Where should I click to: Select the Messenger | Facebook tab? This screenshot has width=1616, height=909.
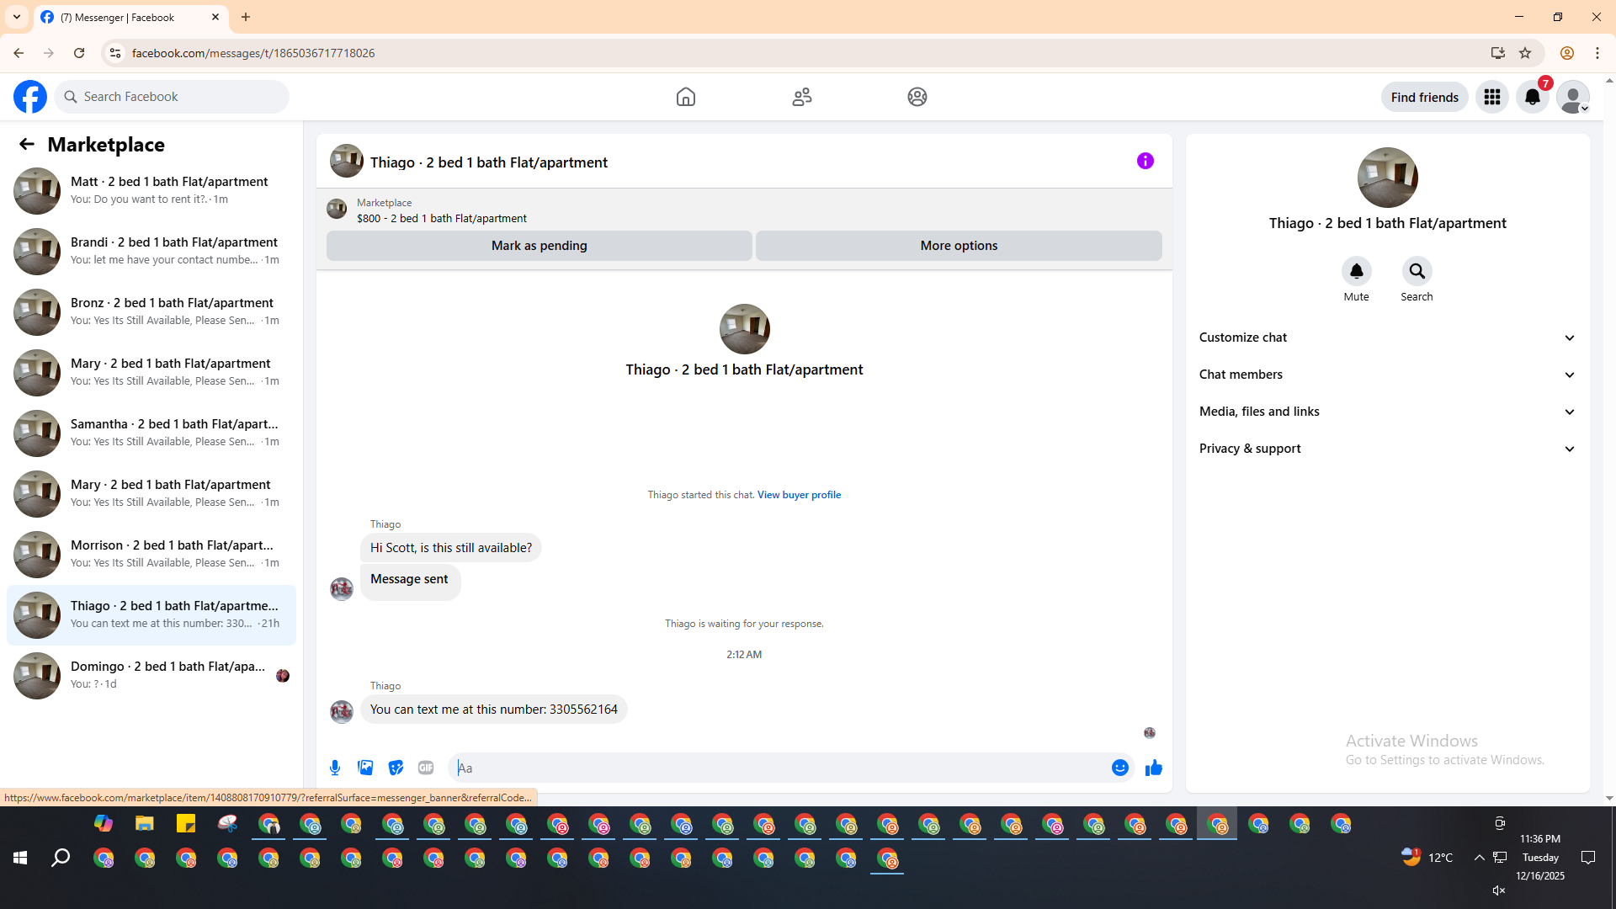click(x=130, y=17)
